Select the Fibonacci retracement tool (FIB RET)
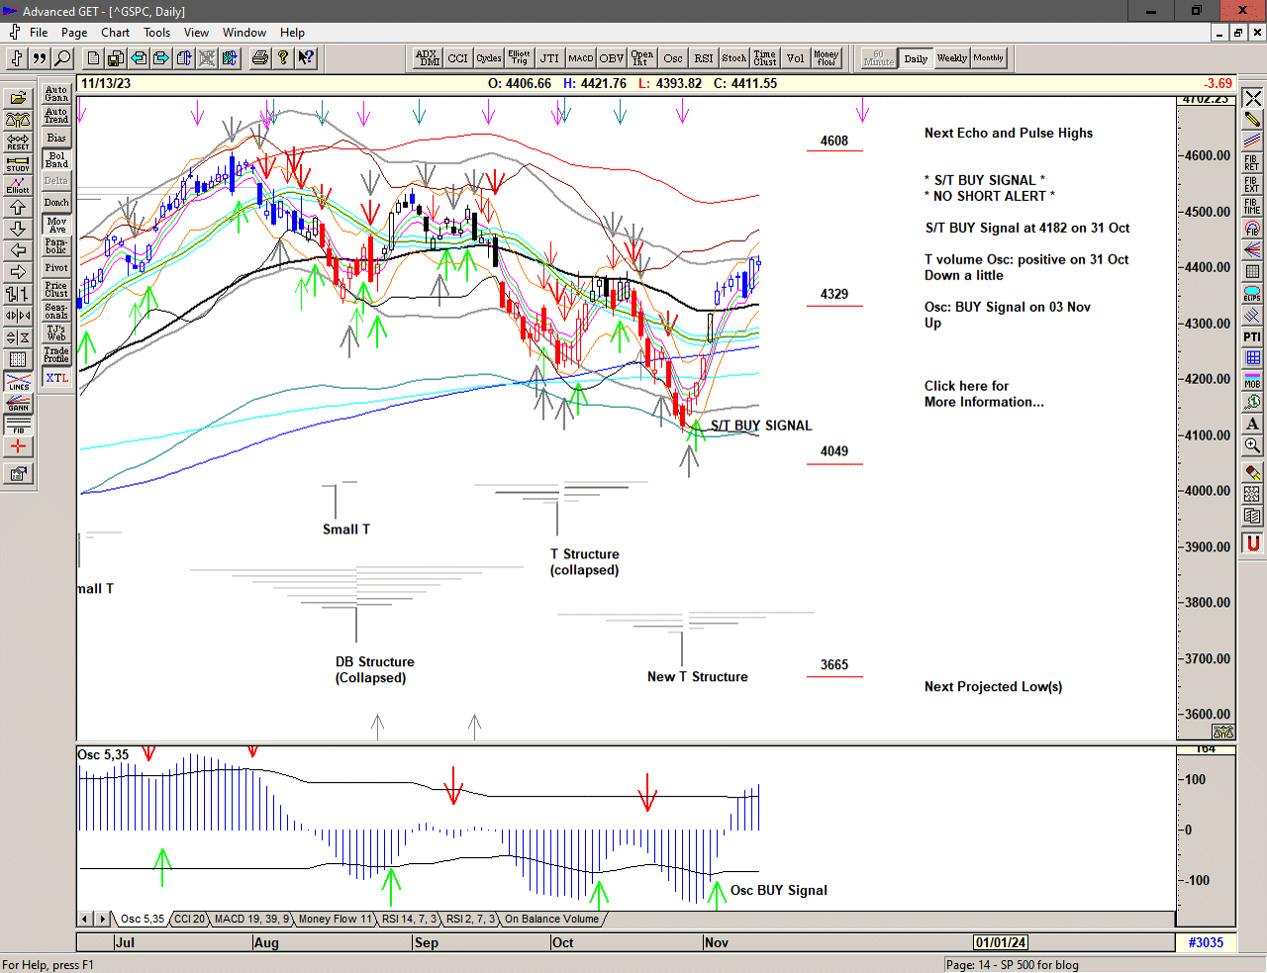The image size is (1267, 973). [1252, 162]
